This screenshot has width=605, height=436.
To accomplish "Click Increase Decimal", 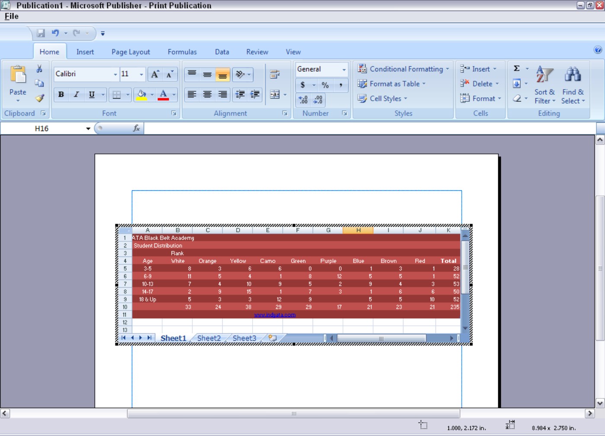I will 303,100.
